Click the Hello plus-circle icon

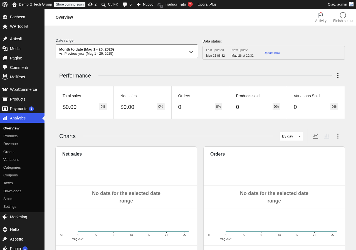pos(5,229)
